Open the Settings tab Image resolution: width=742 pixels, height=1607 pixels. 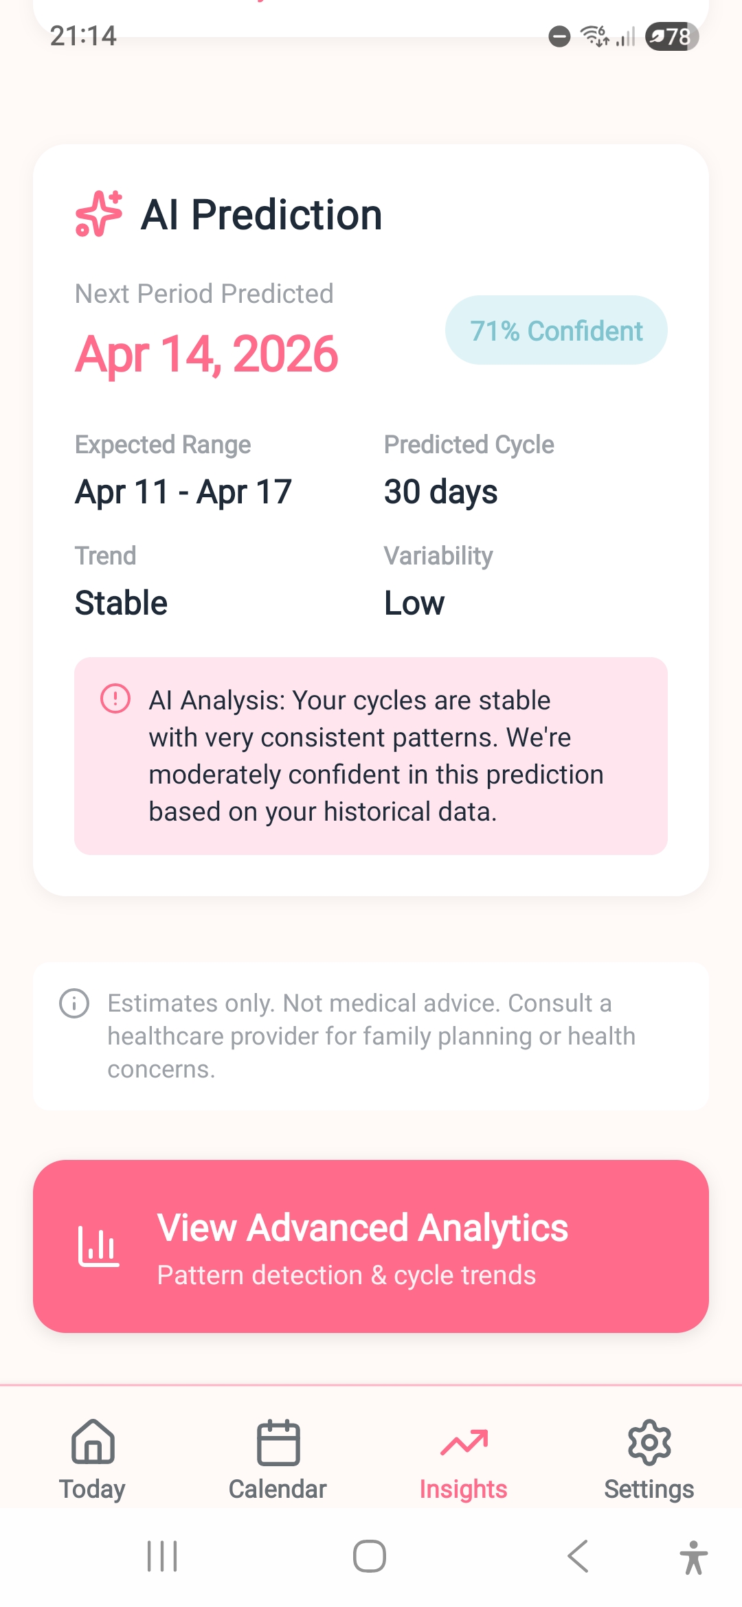[649, 1463]
